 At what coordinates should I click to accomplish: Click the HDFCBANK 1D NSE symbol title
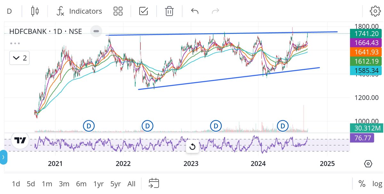point(46,31)
